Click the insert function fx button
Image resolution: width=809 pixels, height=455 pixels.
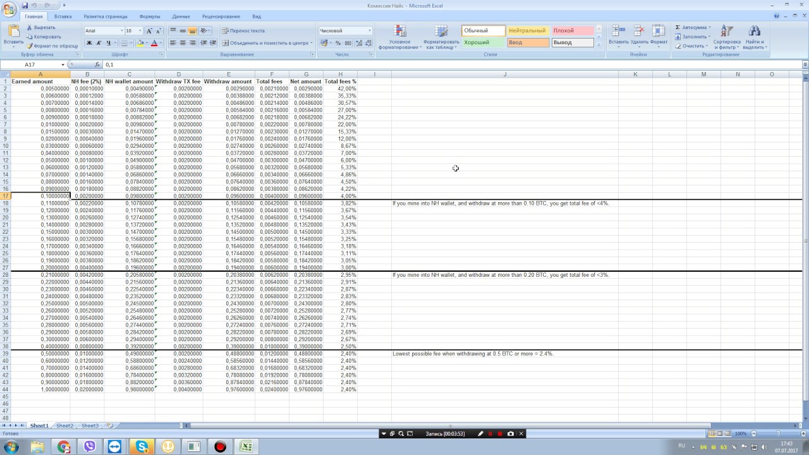97,65
